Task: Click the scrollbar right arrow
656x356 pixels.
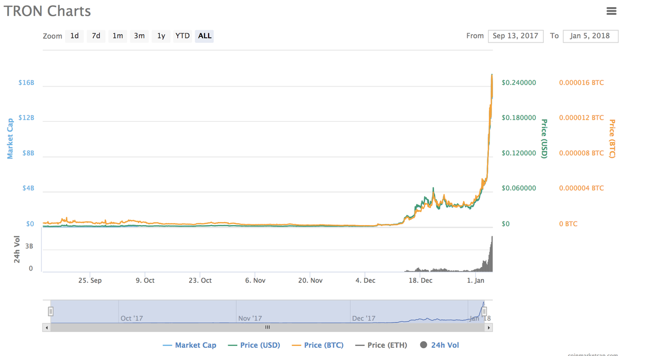Action: pyautogui.click(x=489, y=327)
